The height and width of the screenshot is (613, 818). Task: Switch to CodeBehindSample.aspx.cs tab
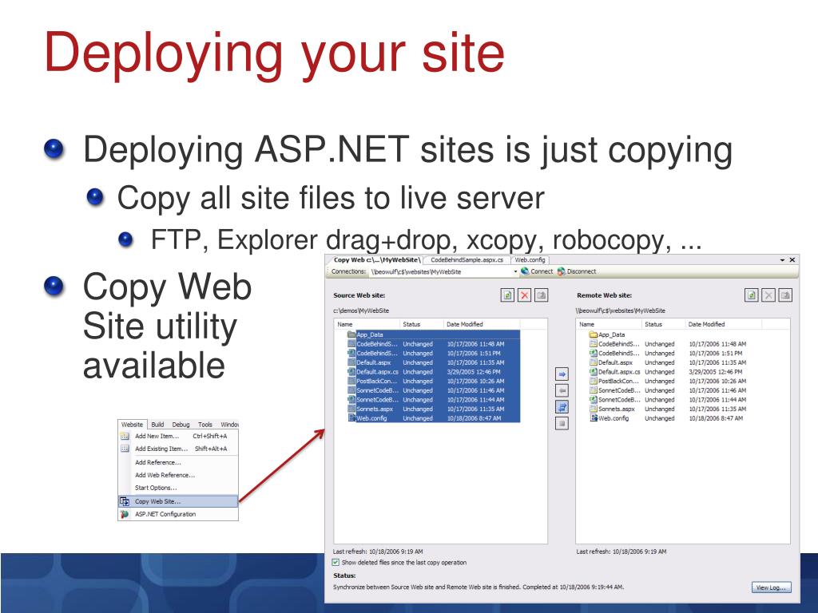(x=467, y=259)
